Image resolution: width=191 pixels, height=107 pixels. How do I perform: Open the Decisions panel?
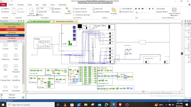click(12, 32)
